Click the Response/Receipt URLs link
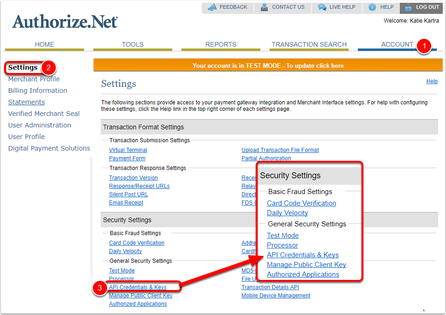 139,186
